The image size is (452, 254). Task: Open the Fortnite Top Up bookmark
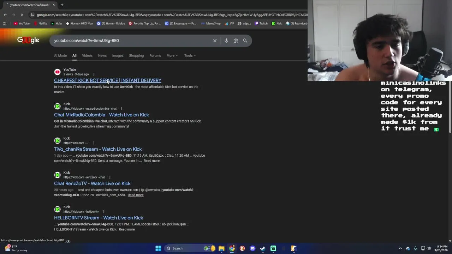tap(145, 24)
